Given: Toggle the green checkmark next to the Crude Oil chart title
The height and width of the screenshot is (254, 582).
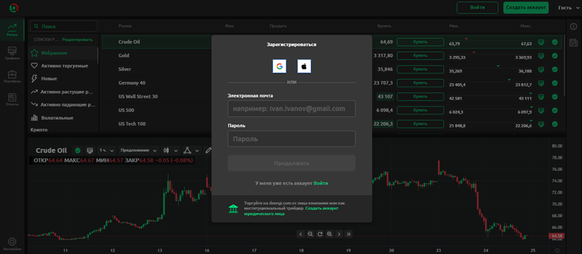Looking at the screenshot, I should 78,150.
